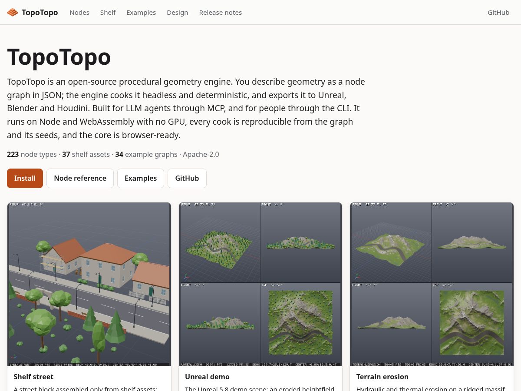Go to Examples in the top navigation
This screenshot has height=391, width=521.
point(141,13)
